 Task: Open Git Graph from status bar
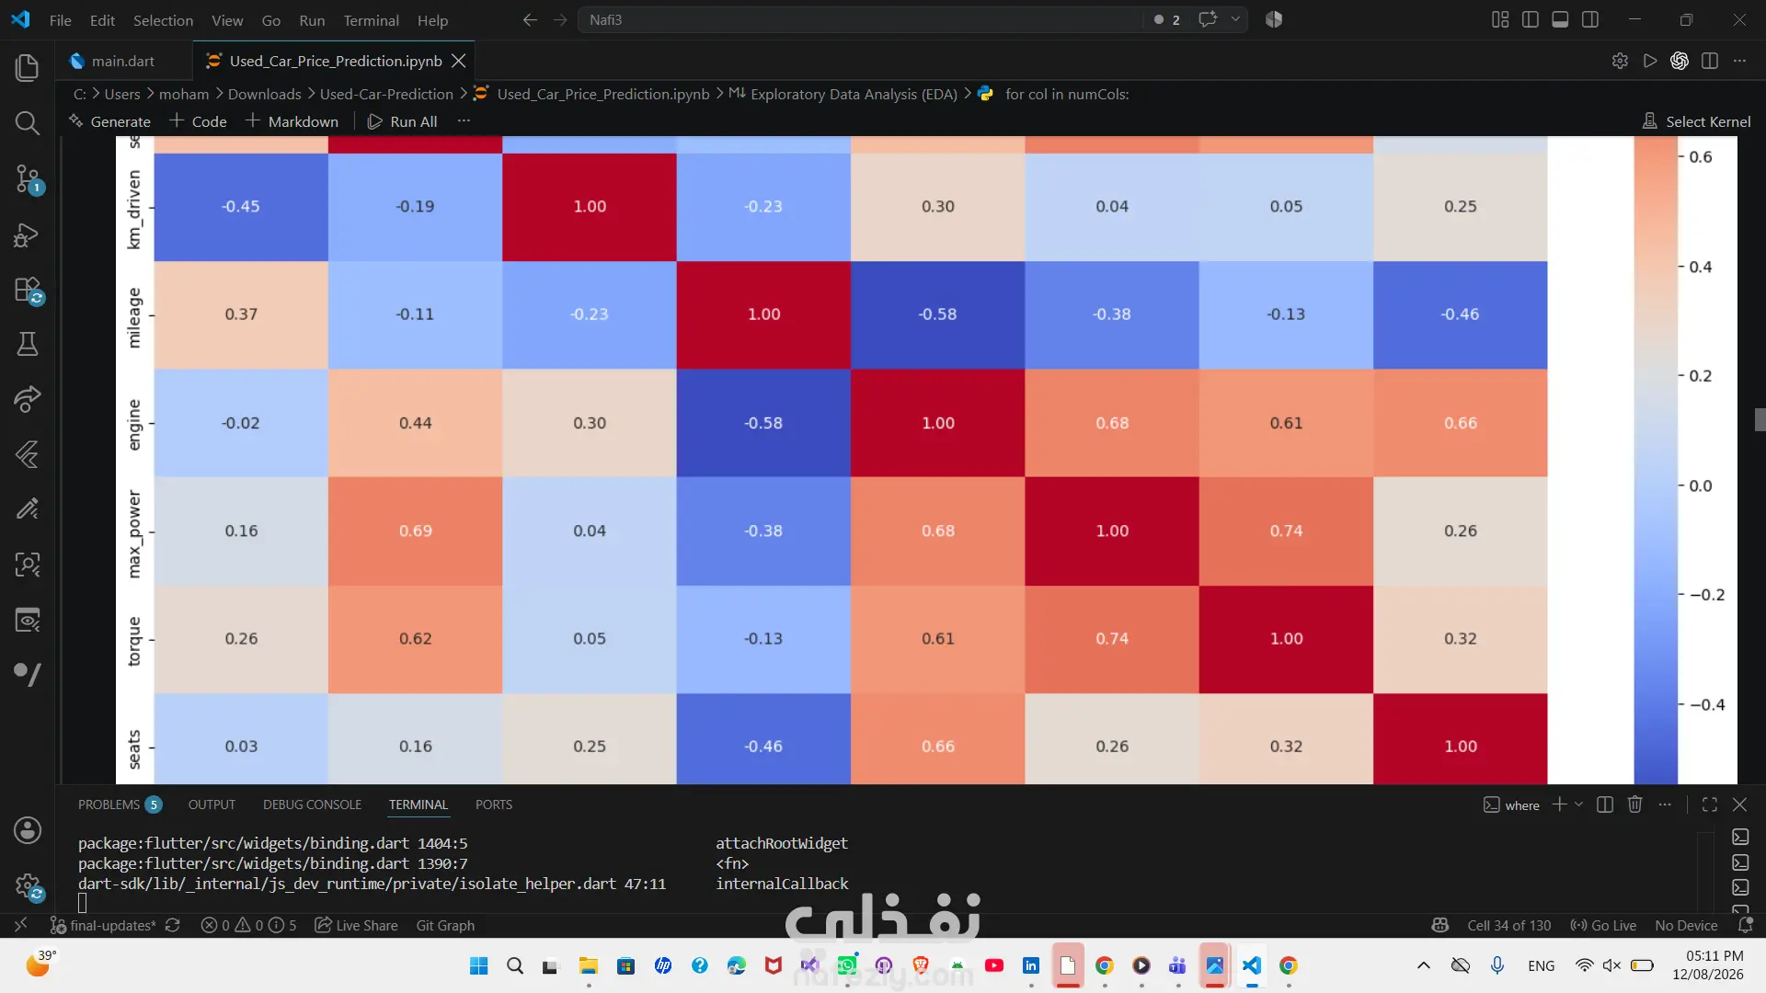tap(445, 925)
